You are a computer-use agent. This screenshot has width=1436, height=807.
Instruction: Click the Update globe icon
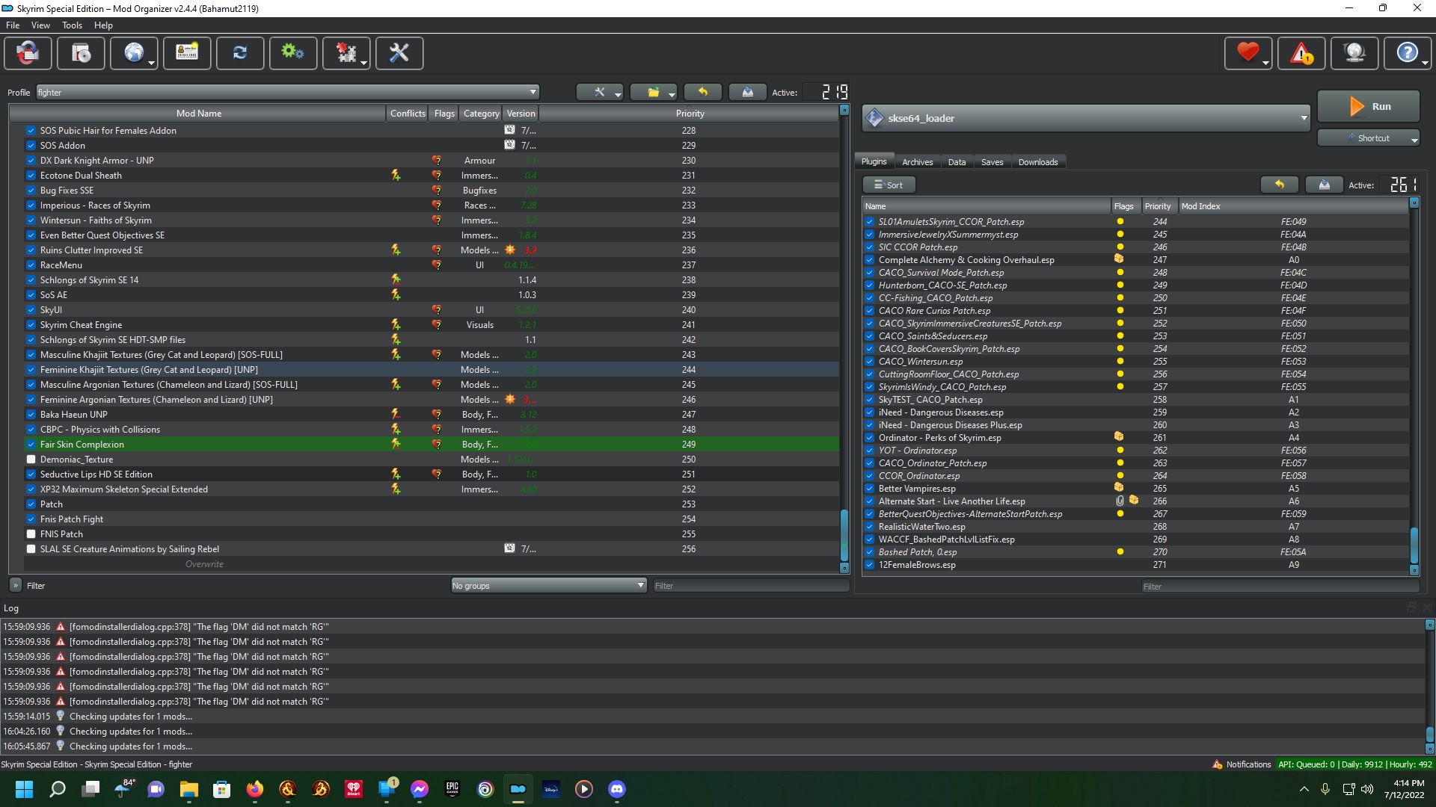(x=1354, y=54)
